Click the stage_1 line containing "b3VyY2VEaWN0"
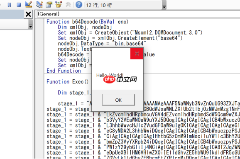The width and height of the screenshot is (240, 159). [x=143, y=120]
